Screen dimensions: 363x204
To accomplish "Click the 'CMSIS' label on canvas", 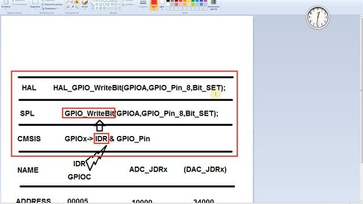I will pos(29,138).
